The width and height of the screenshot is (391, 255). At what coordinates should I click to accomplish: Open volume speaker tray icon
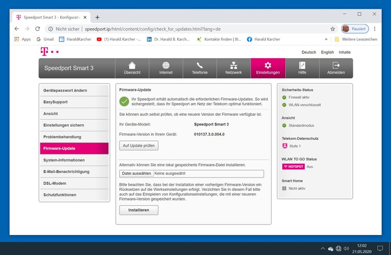click(346, 248)
